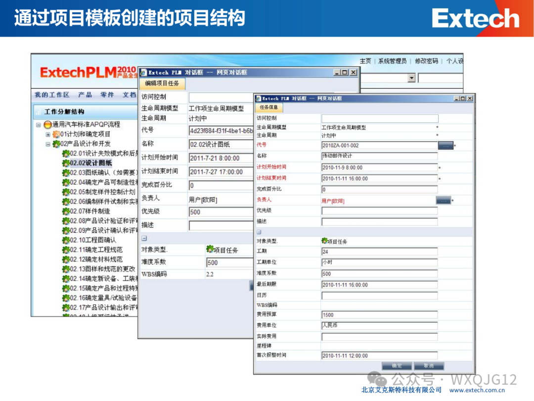Collapse section toggle in 任务信息 dialog
534x401 pixels.
coord(259,232)
